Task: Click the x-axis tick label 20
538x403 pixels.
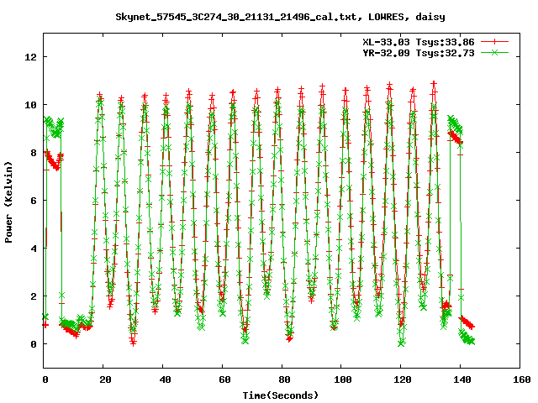Action: (105, 379)
